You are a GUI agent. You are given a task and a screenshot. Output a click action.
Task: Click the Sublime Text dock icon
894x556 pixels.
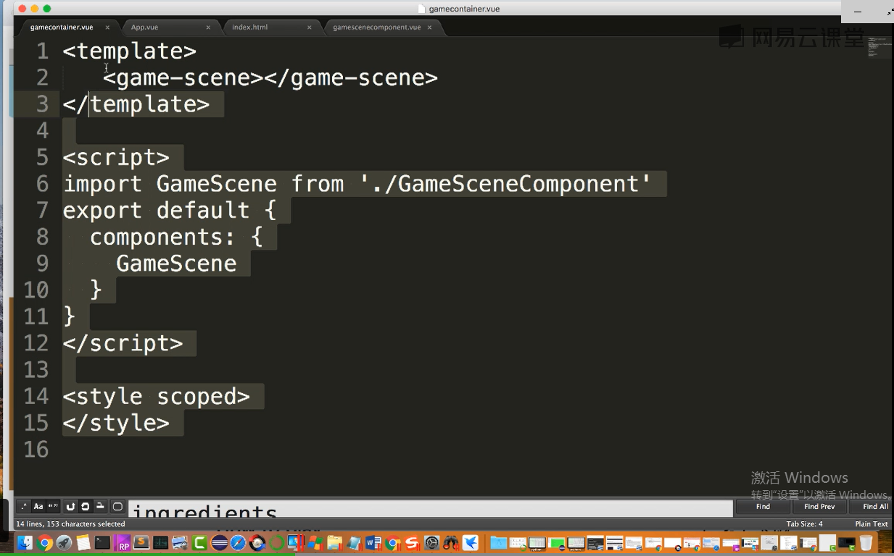pos(141,543)
